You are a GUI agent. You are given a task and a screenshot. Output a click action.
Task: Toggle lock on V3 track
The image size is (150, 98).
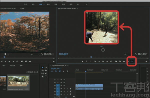click(x=55, y=80)
